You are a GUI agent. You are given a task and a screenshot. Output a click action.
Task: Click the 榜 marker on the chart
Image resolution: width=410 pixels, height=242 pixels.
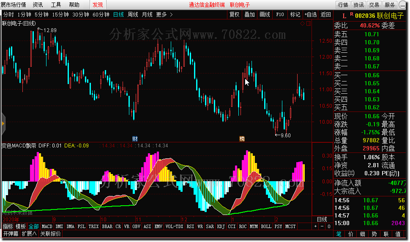[x=242, y=139]
